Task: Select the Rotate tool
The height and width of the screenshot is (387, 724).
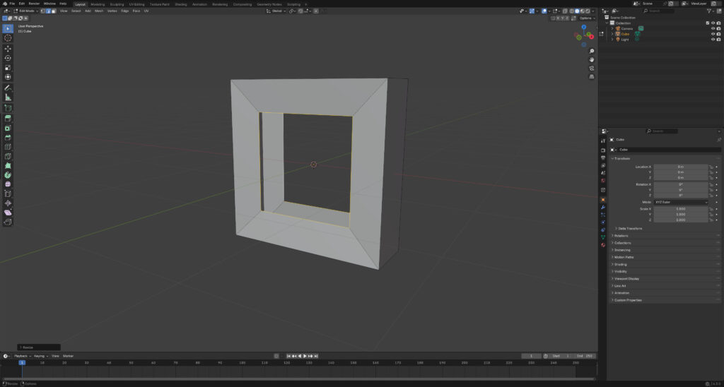Action: pos(8,58)
